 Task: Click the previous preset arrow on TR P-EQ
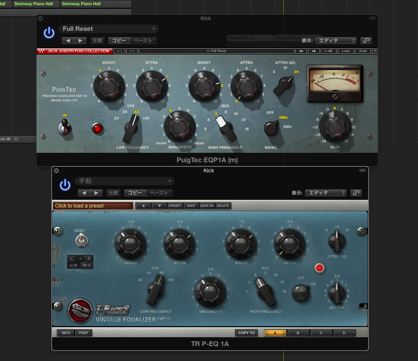tap(83, 193)
